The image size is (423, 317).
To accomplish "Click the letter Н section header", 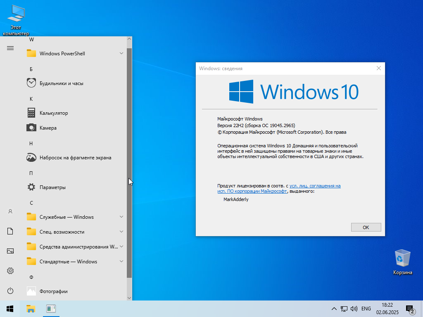I will pyautogui.click(x=31, y=143).
